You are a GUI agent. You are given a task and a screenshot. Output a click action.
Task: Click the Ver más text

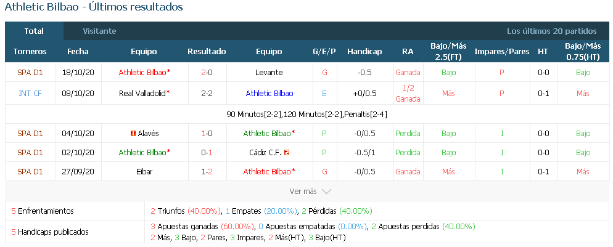[x=303, y=192]
